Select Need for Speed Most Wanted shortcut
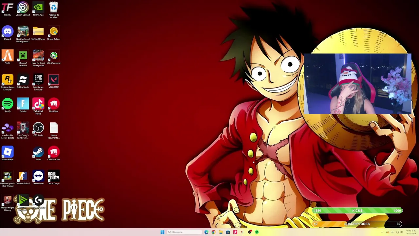 [x=8, y=179]
